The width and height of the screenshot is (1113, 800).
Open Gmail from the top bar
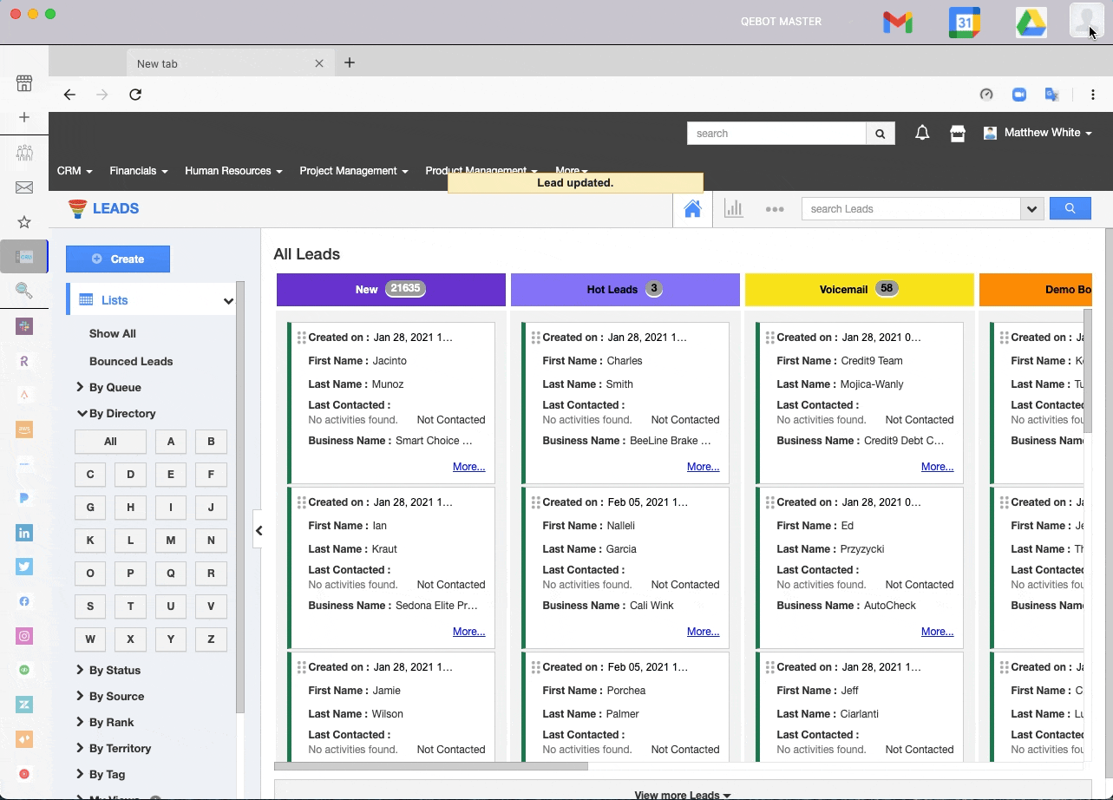coord(897,23)
